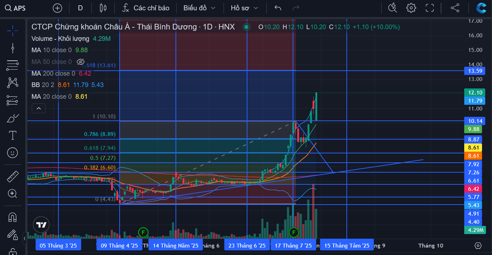The width and height of the screenshot is (492, 255).
Task: Open the APS symbol search
Action: tap(16, 8)
